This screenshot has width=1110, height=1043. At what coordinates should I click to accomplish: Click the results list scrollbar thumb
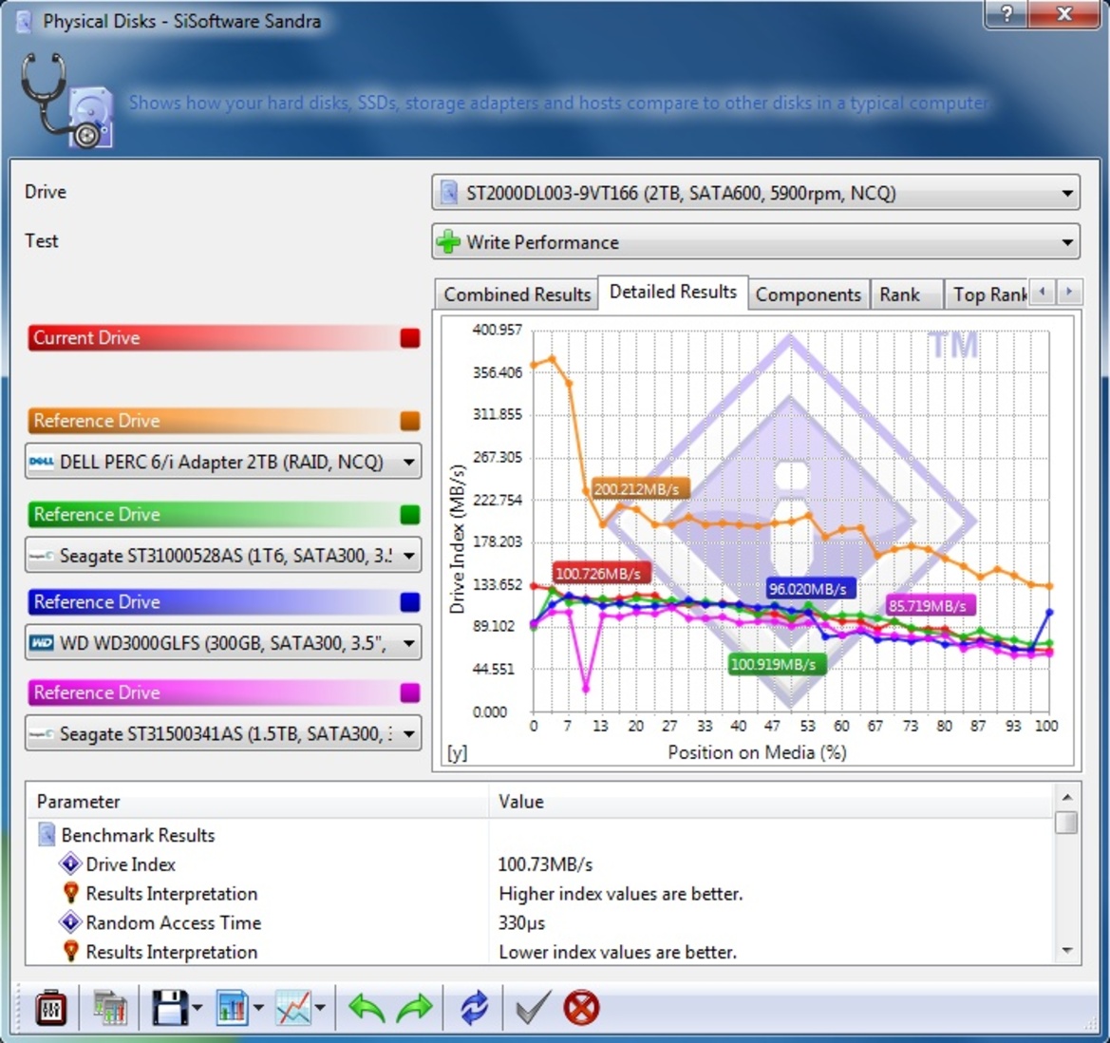tap(1067, 823)
